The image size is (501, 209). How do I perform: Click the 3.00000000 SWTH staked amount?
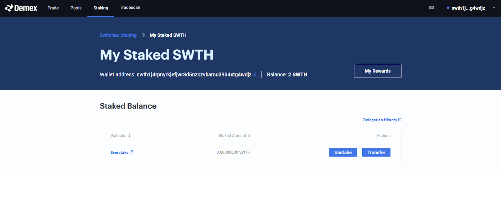click(x=234, y=152)
